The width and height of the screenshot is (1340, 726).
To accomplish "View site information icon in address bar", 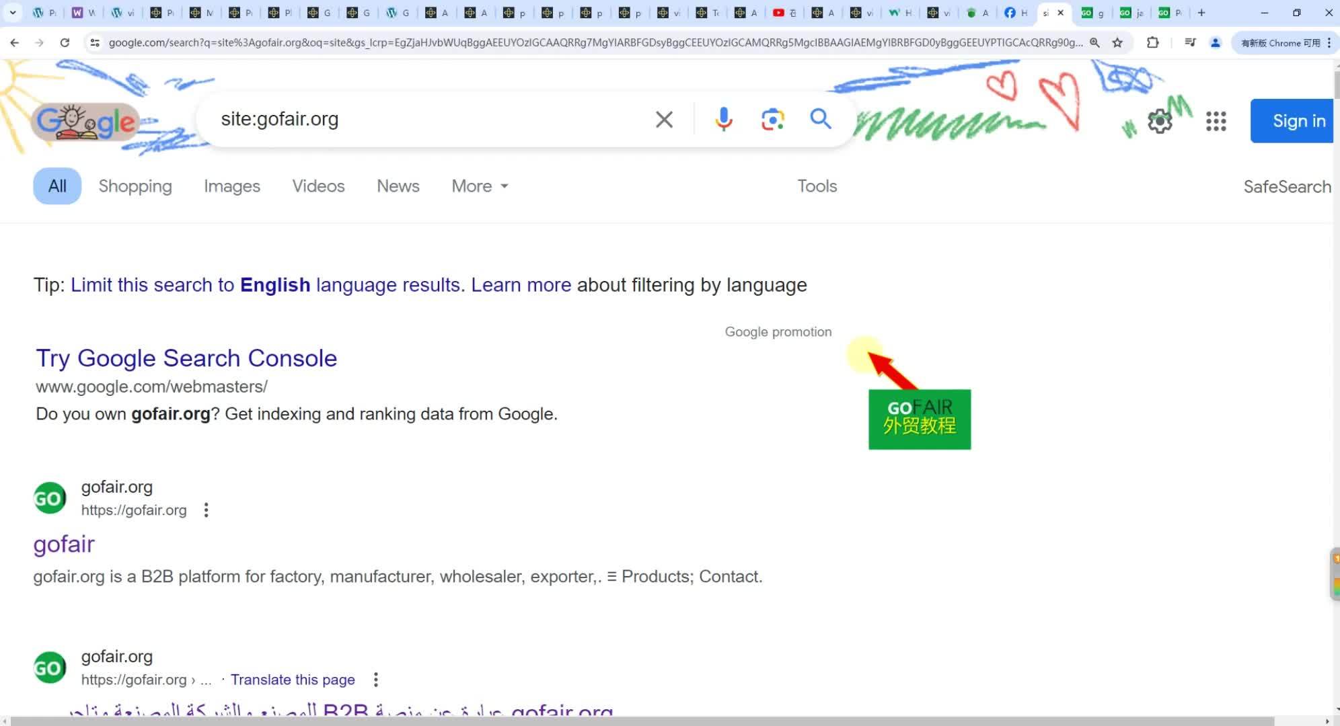I will point(95,42).
